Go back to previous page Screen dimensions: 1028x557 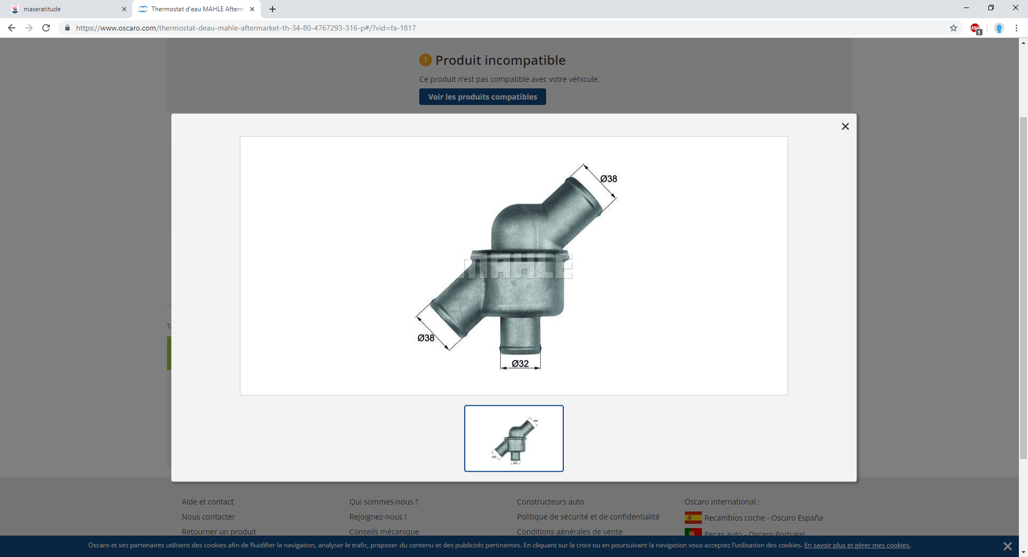(12, 28)
